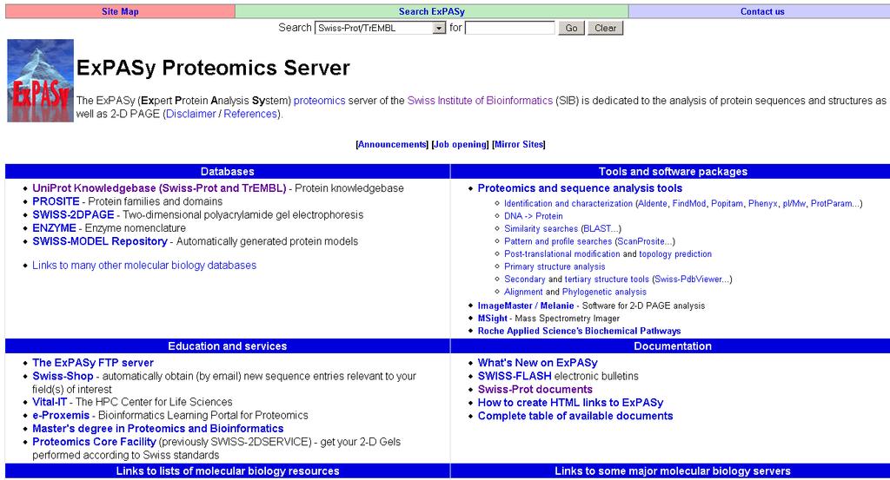Open the Post-translational modification link

coord(562,253)
